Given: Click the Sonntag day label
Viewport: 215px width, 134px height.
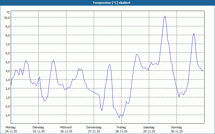Looking at the screenshot, I should pyautogui.click(x=177, y=128).
